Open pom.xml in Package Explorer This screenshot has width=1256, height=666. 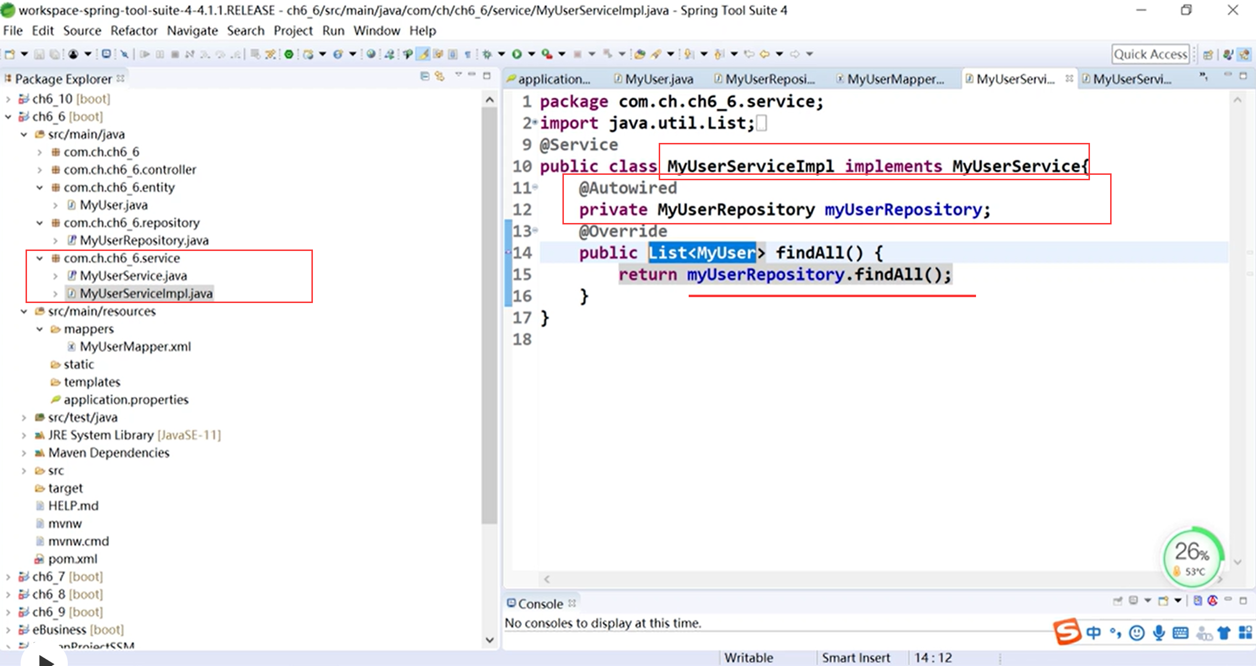[72, 559]
